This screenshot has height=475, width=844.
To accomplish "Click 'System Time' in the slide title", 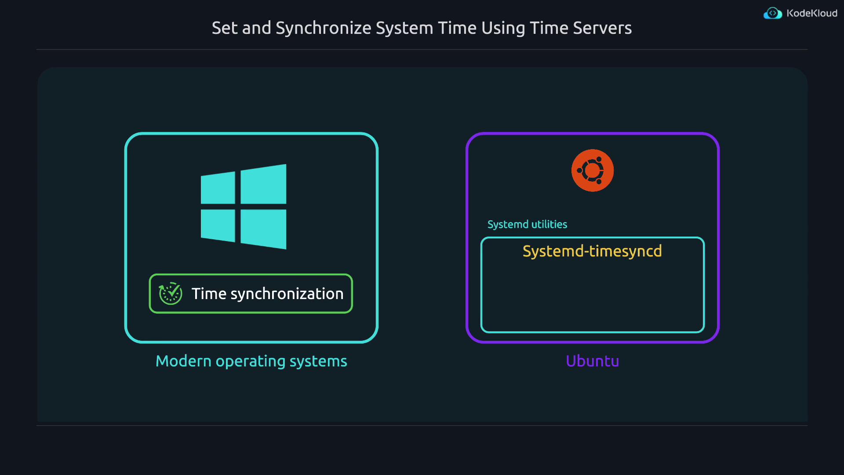I will [x=426, y=28].
